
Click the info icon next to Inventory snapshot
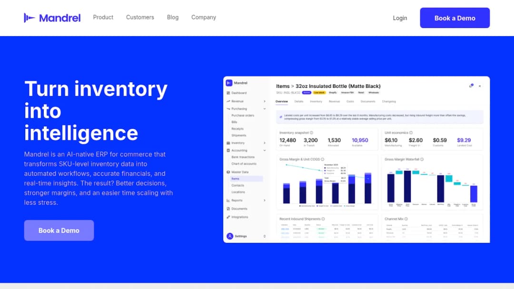coord(311,133)
